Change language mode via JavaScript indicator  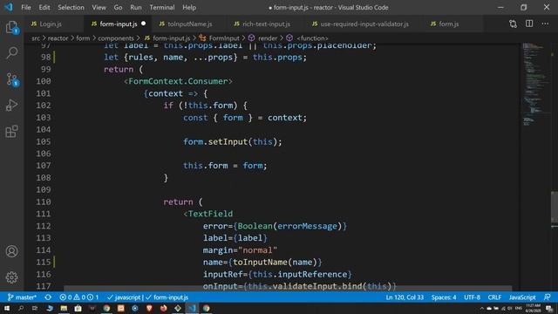(x=522, y=297)
